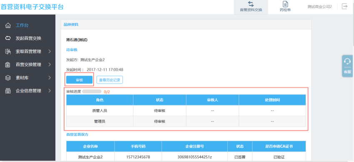Click the 已验证 certificate cell
354x162 pixels.
[x=279, y=157]
